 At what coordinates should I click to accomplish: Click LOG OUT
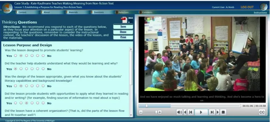(247, 7)
